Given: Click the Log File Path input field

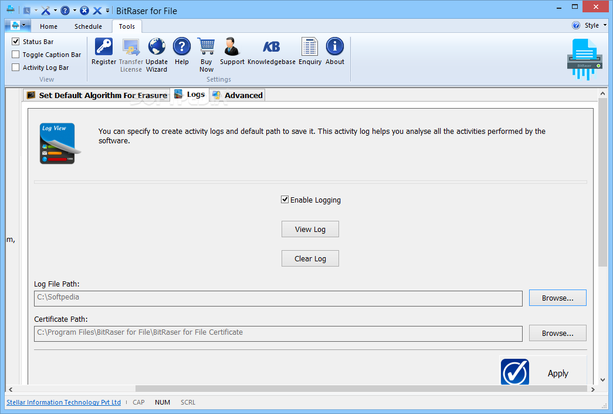Looking at the screenshot, I should (278, 298).
